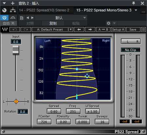
Task: Click the round knob icon under the title
Action: click(4, 10)
